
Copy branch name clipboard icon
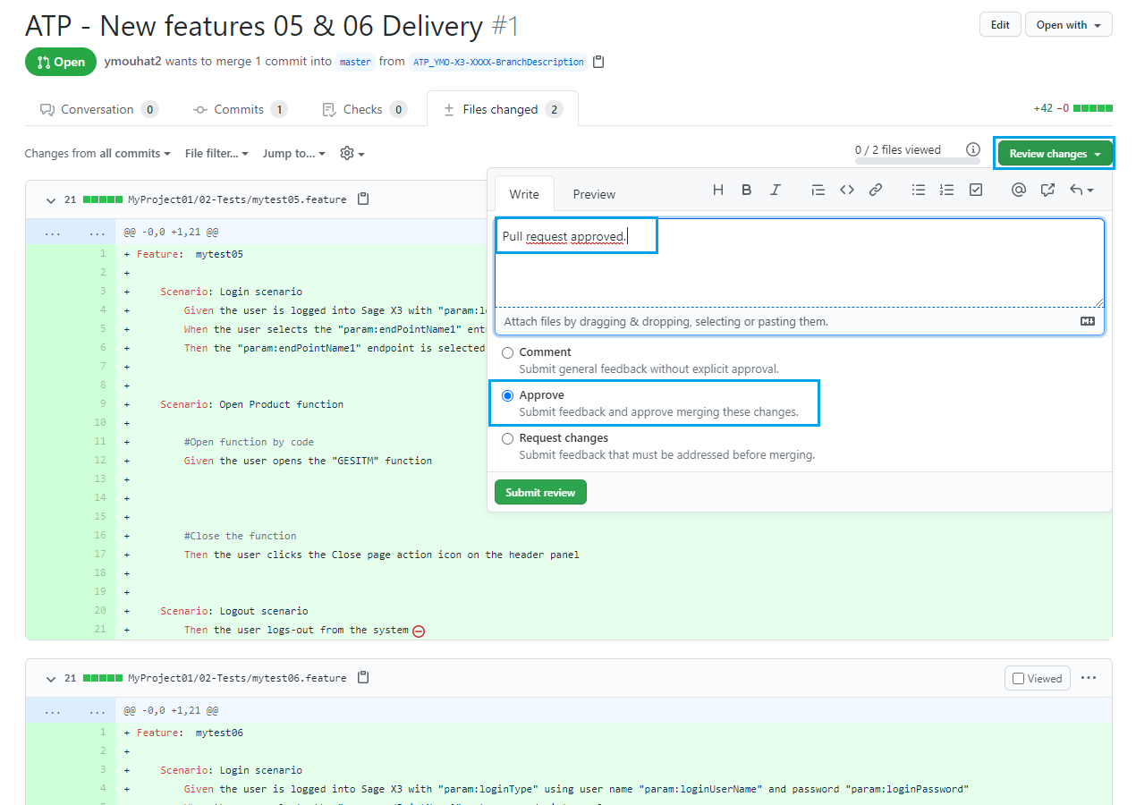[x=598, y=62]
